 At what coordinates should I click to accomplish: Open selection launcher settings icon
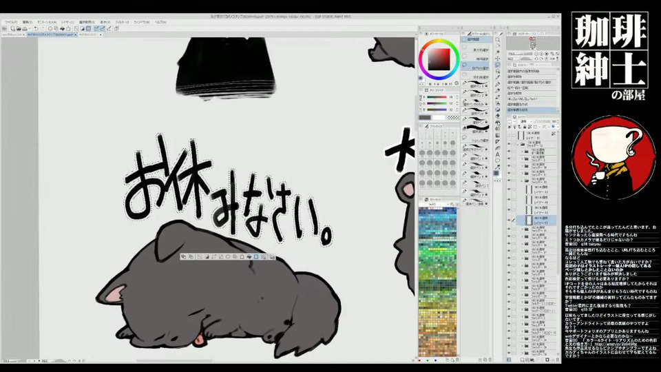point(273,256)
